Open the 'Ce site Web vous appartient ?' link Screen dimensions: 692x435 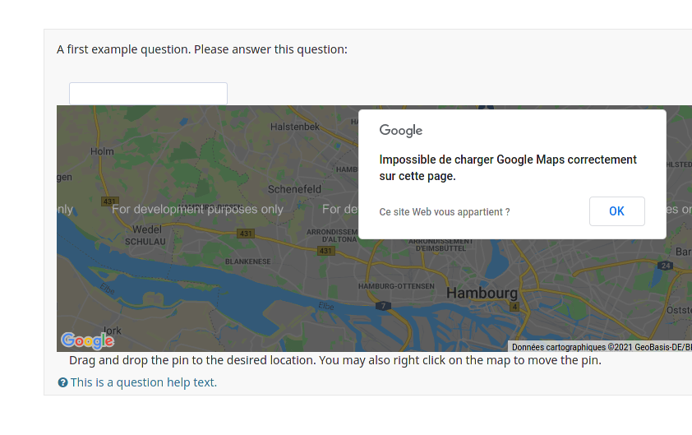pyautogui.click(x=445, y=212)
